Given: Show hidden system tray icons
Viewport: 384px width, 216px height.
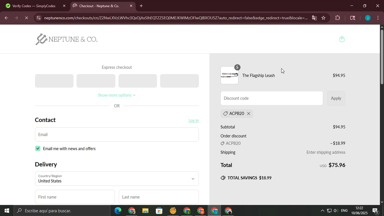Looking at the screenshot, I should click(323, 211).
